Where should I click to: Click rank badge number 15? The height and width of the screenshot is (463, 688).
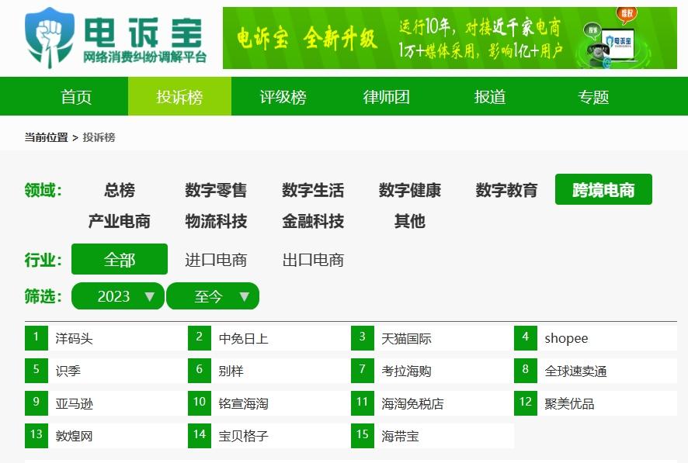tap(363, 436)
